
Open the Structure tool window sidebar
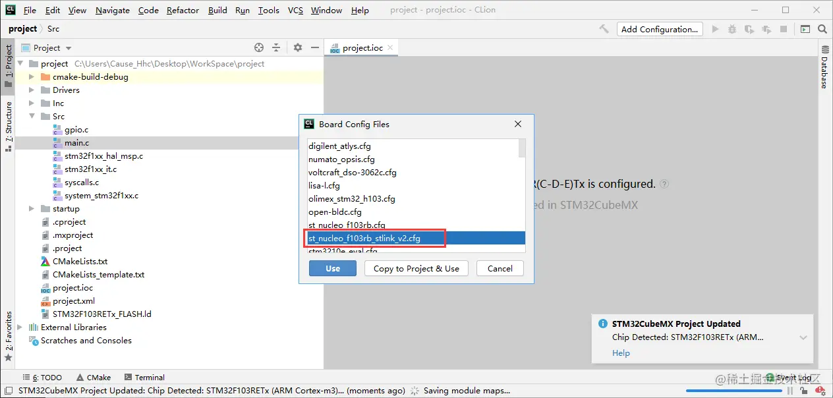click(8, 126)
